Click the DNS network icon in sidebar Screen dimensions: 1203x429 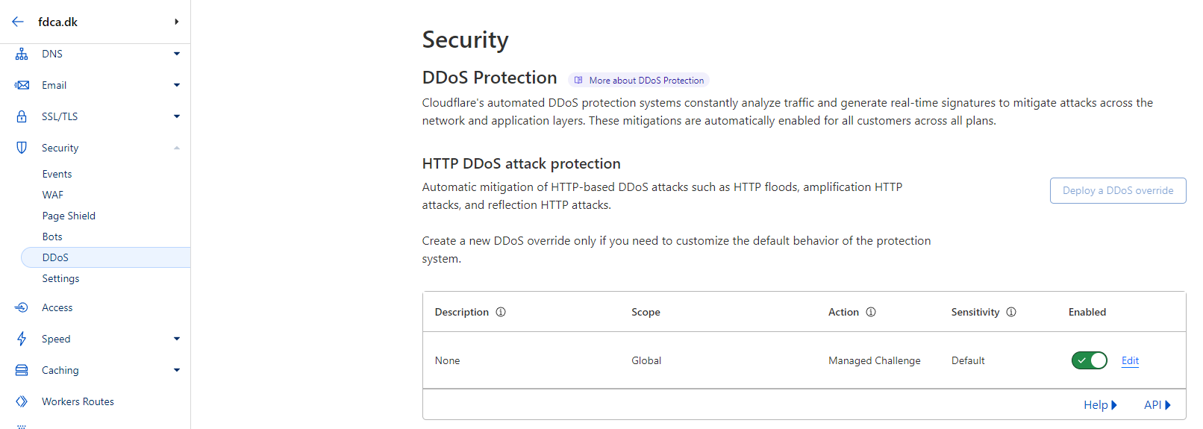pos(22,54)
